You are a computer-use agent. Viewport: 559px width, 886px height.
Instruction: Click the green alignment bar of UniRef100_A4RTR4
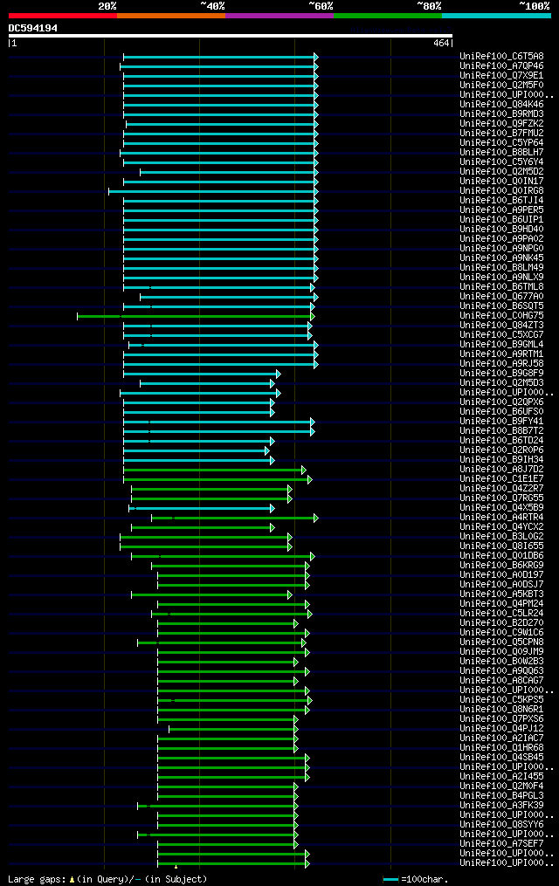coord(235,519)
